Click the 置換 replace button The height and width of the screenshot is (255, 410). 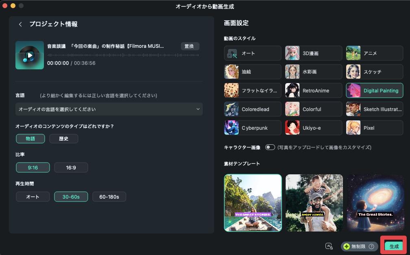point(189,46)
